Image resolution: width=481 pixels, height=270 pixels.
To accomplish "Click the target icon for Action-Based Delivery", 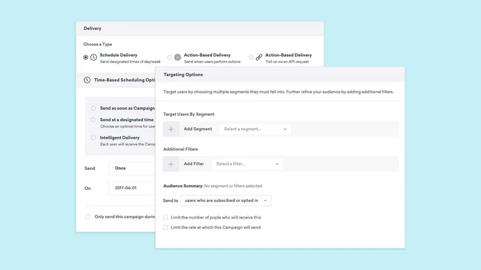I will pos(177,57).
